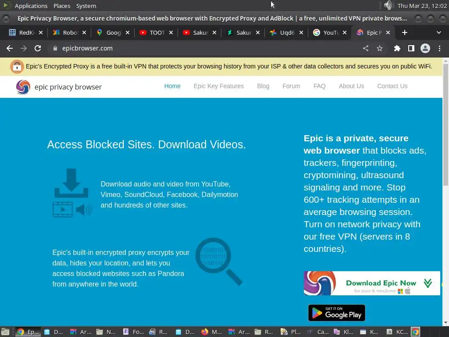Share this page using share icon
The width and height of the screenshot is (449, 337).
(366, 48)
